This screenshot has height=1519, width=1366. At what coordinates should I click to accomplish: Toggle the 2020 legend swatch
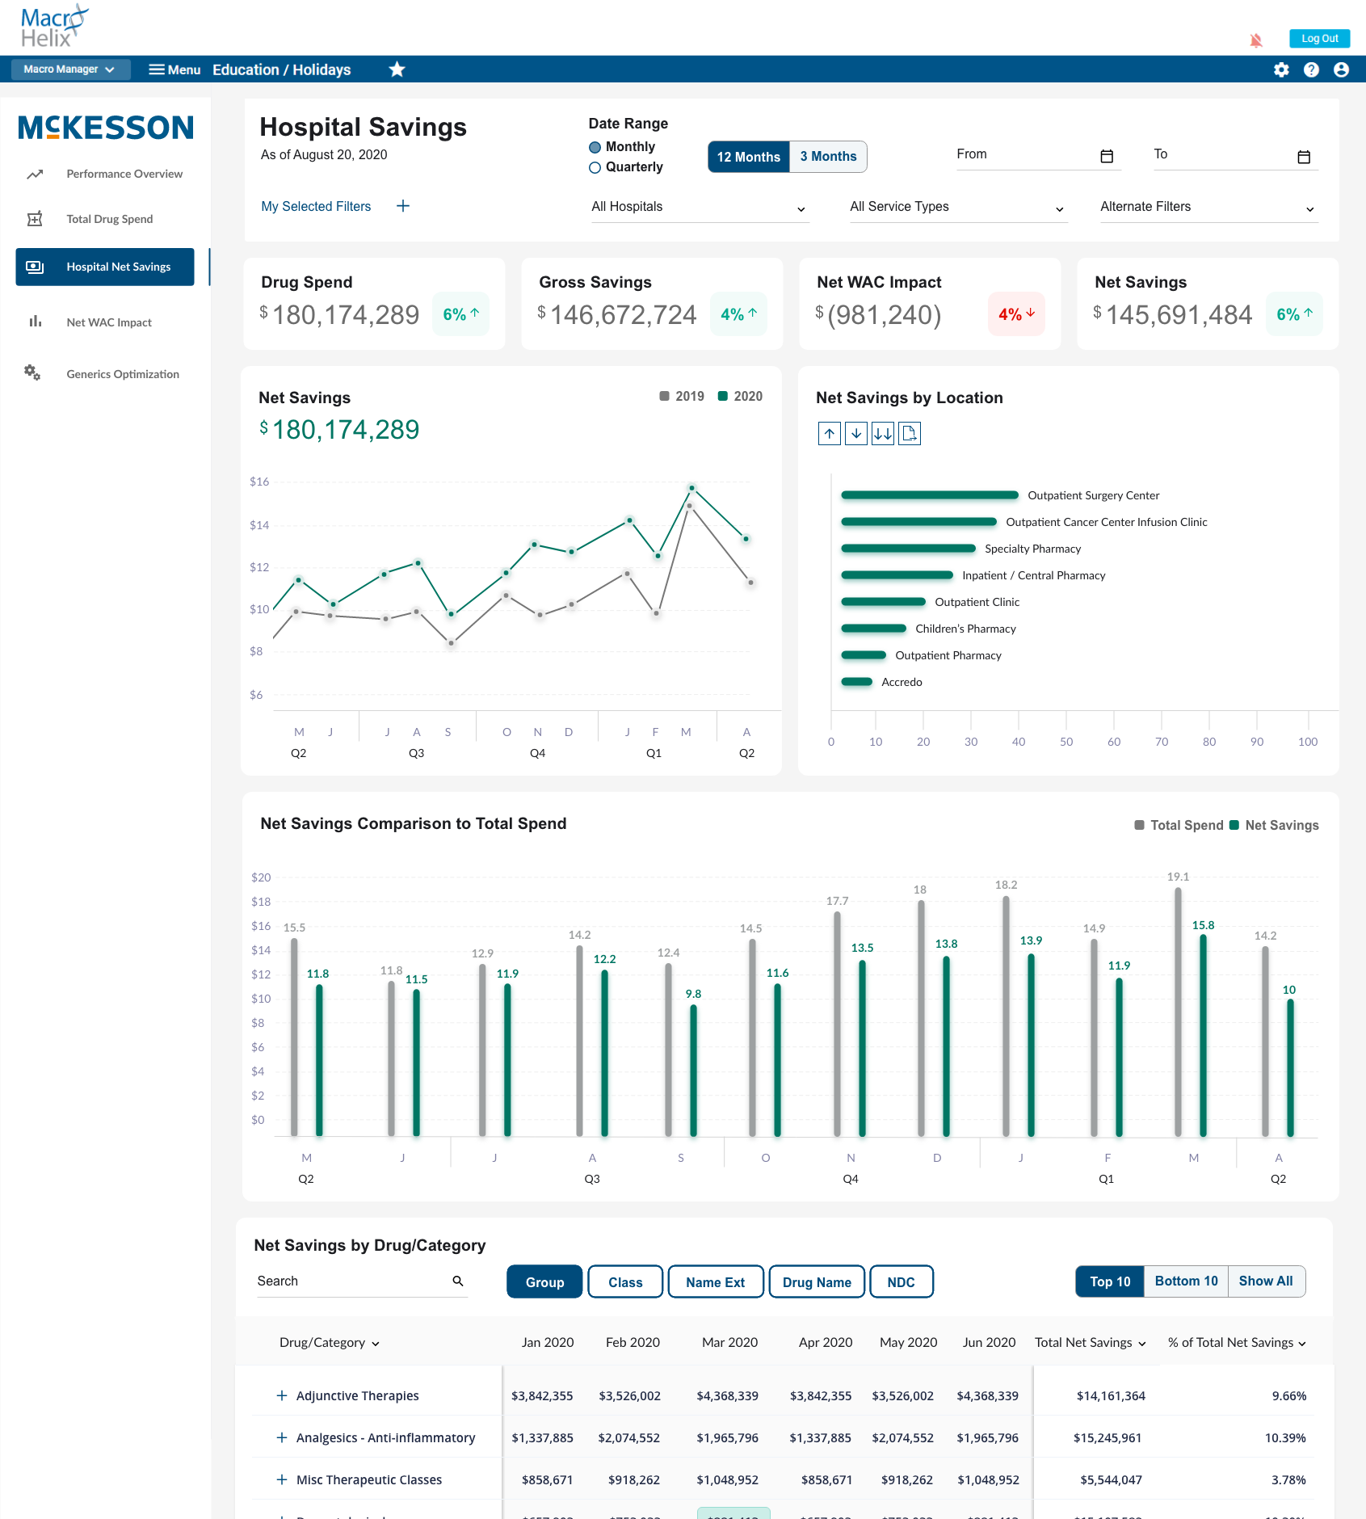(723, 396)
